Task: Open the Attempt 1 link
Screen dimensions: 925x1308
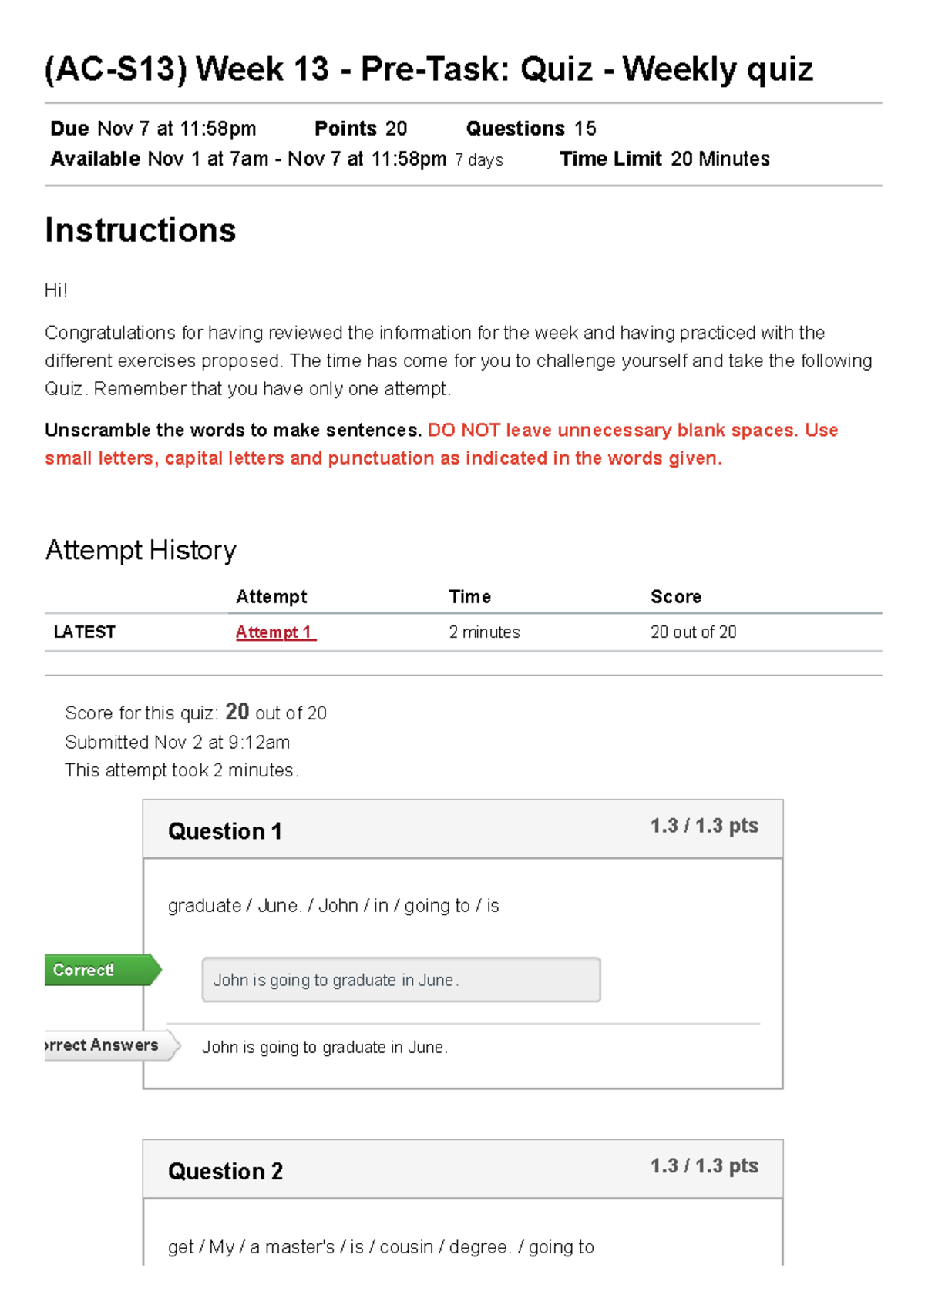Action: pos(275,632)
